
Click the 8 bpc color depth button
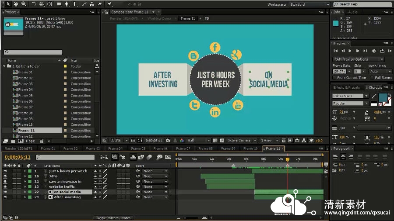pos(30,141)
